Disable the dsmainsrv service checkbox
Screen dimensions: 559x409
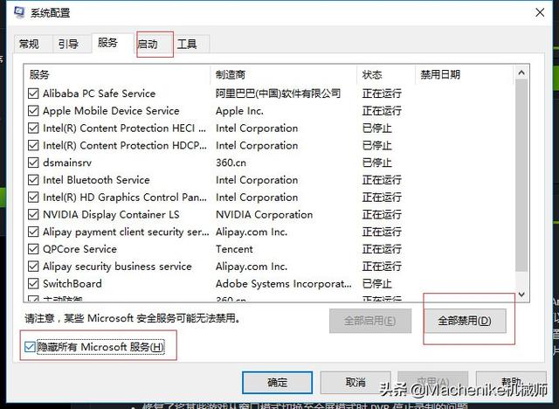(x=33, y=163)
